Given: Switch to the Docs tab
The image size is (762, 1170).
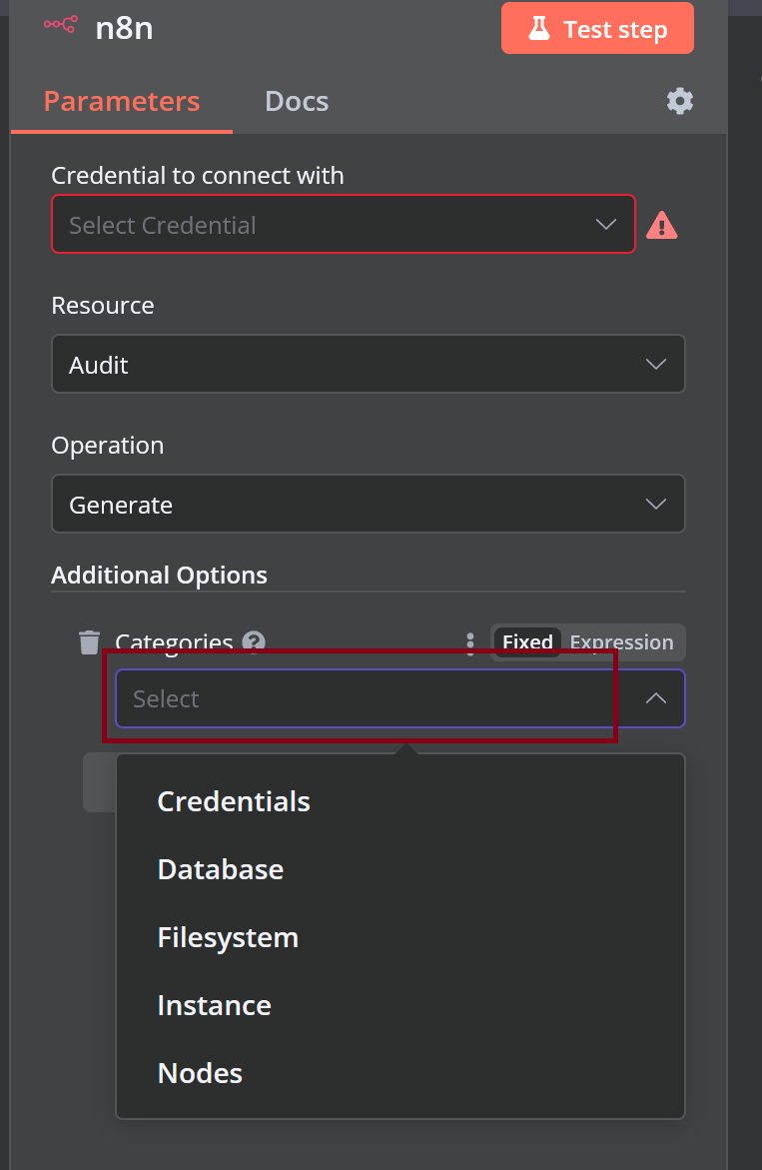Looking at the screenshot, I should coord(297,101).
